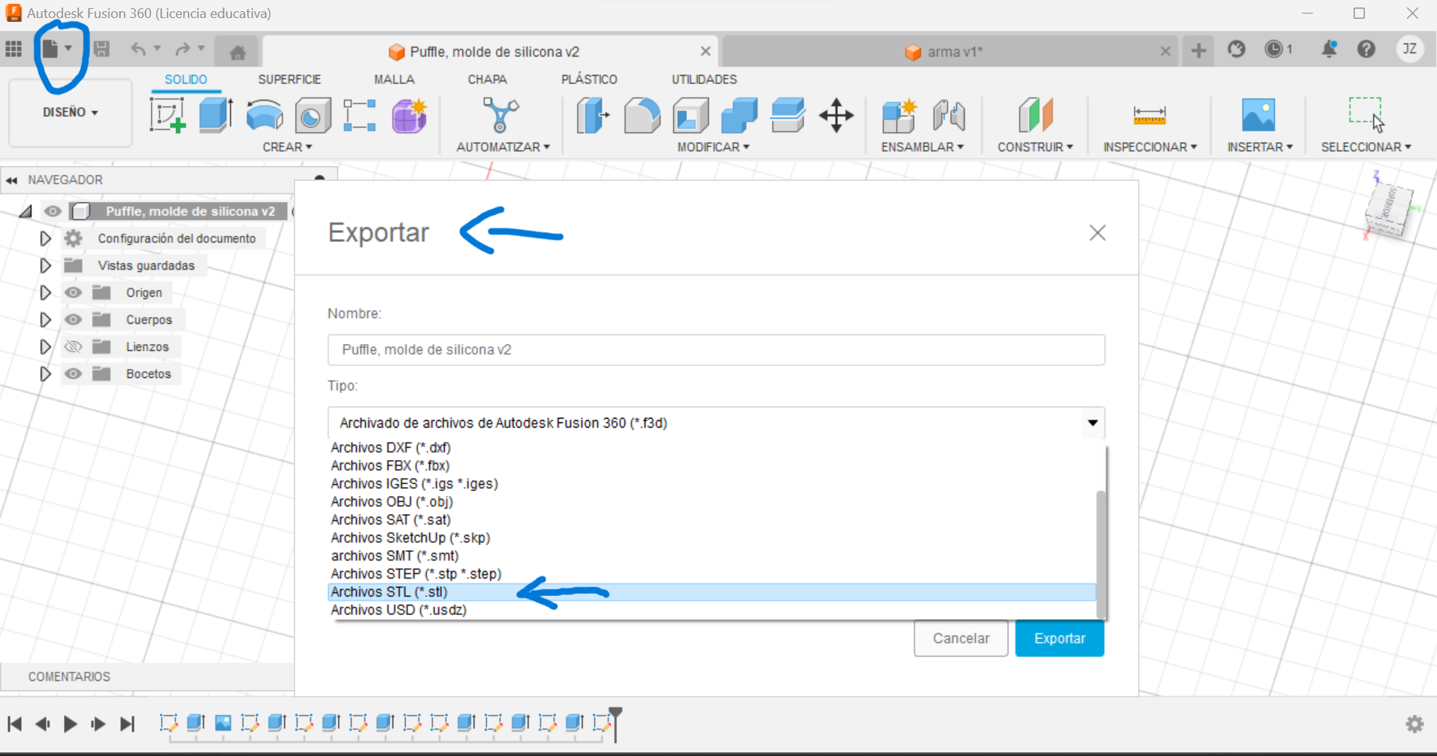Open the MODIFICAR dropdown menu
The width and height of the screenshot is (1437, 756).
[713, 147]
